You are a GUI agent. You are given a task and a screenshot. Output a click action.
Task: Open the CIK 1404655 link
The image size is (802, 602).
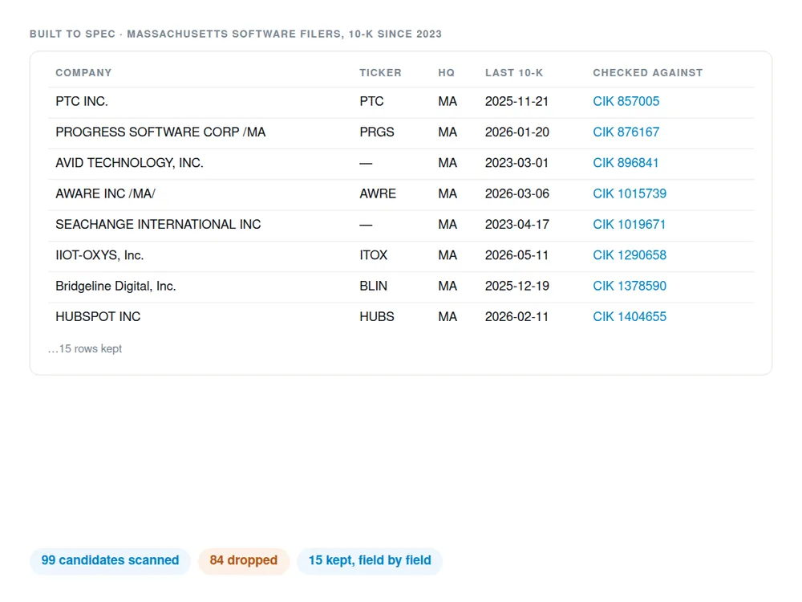[x=629, y=316]
